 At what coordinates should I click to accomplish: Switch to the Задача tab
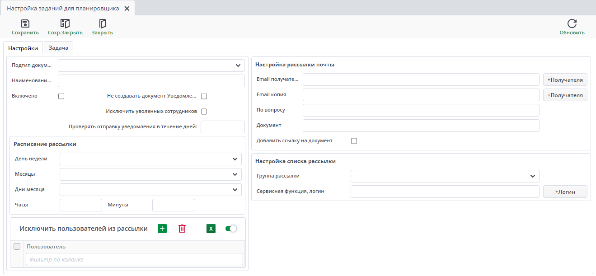pos(58,48)
